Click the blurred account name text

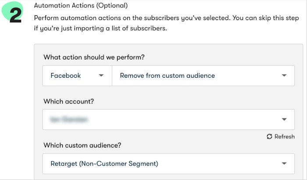[x=69, y=119]
